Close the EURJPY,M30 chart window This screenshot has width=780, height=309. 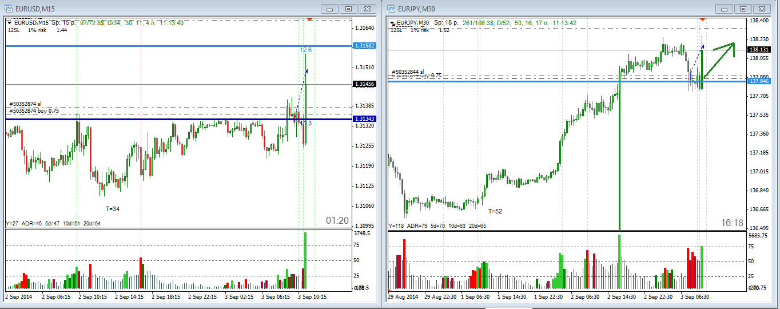click(x=762, y=9)
